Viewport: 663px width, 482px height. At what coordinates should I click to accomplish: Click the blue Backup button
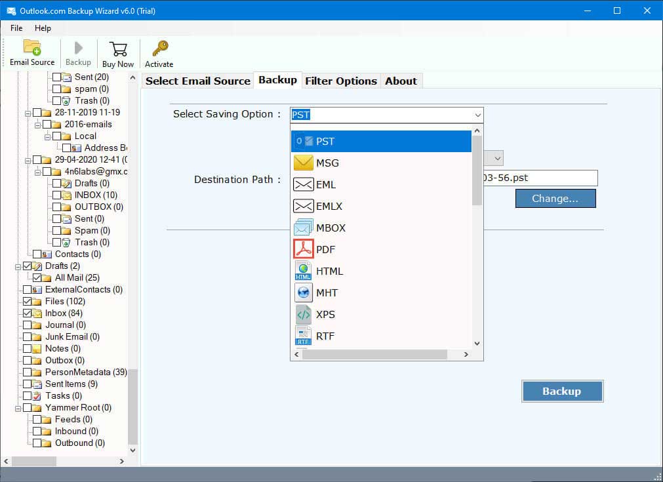click(562, 391)
